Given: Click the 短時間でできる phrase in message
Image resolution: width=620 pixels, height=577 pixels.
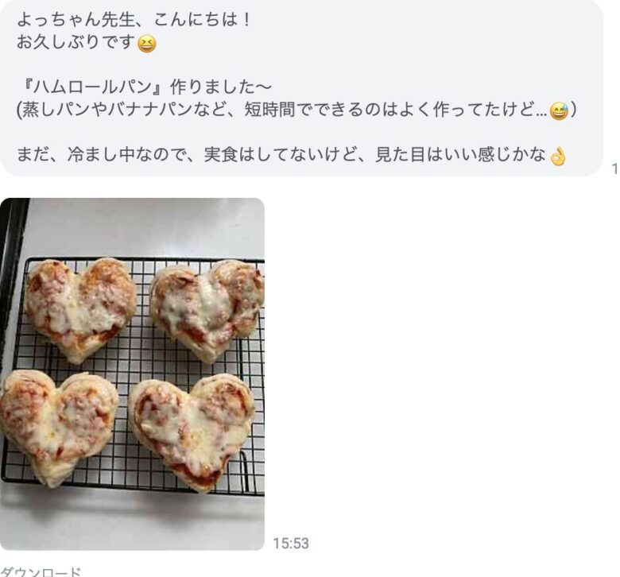Looking at the screenshot, I should 303,110.
